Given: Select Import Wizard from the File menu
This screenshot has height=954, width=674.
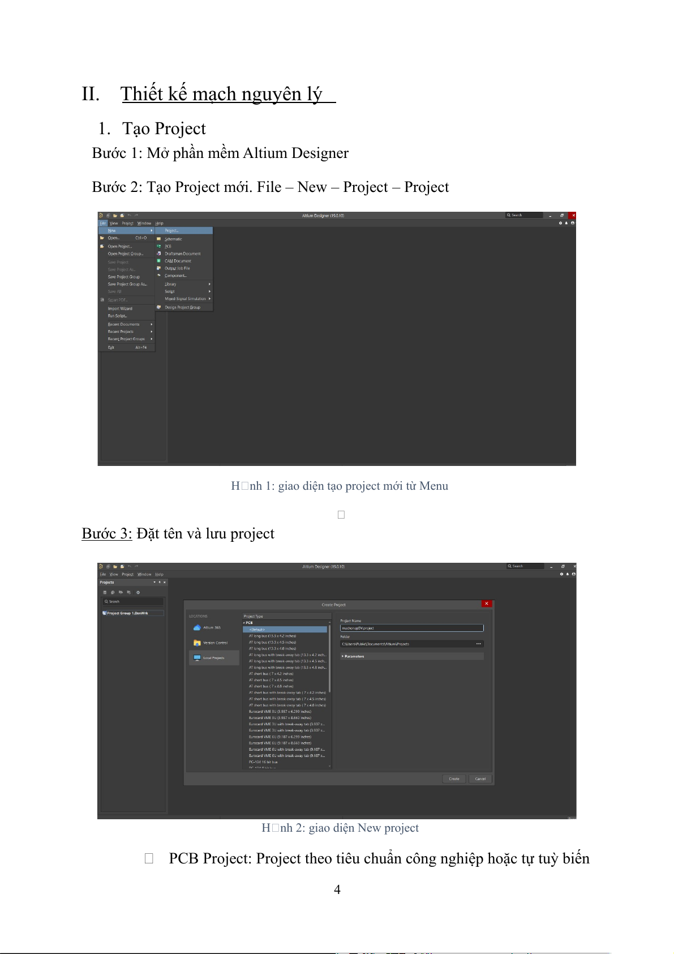Looking at the screenshot, I should (x=120, y=309).
